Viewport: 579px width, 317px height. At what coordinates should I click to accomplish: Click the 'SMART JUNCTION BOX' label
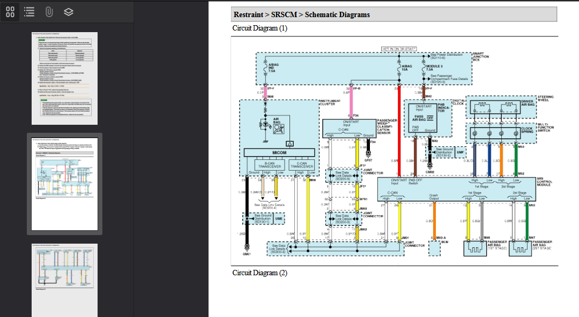pos(481,56)
